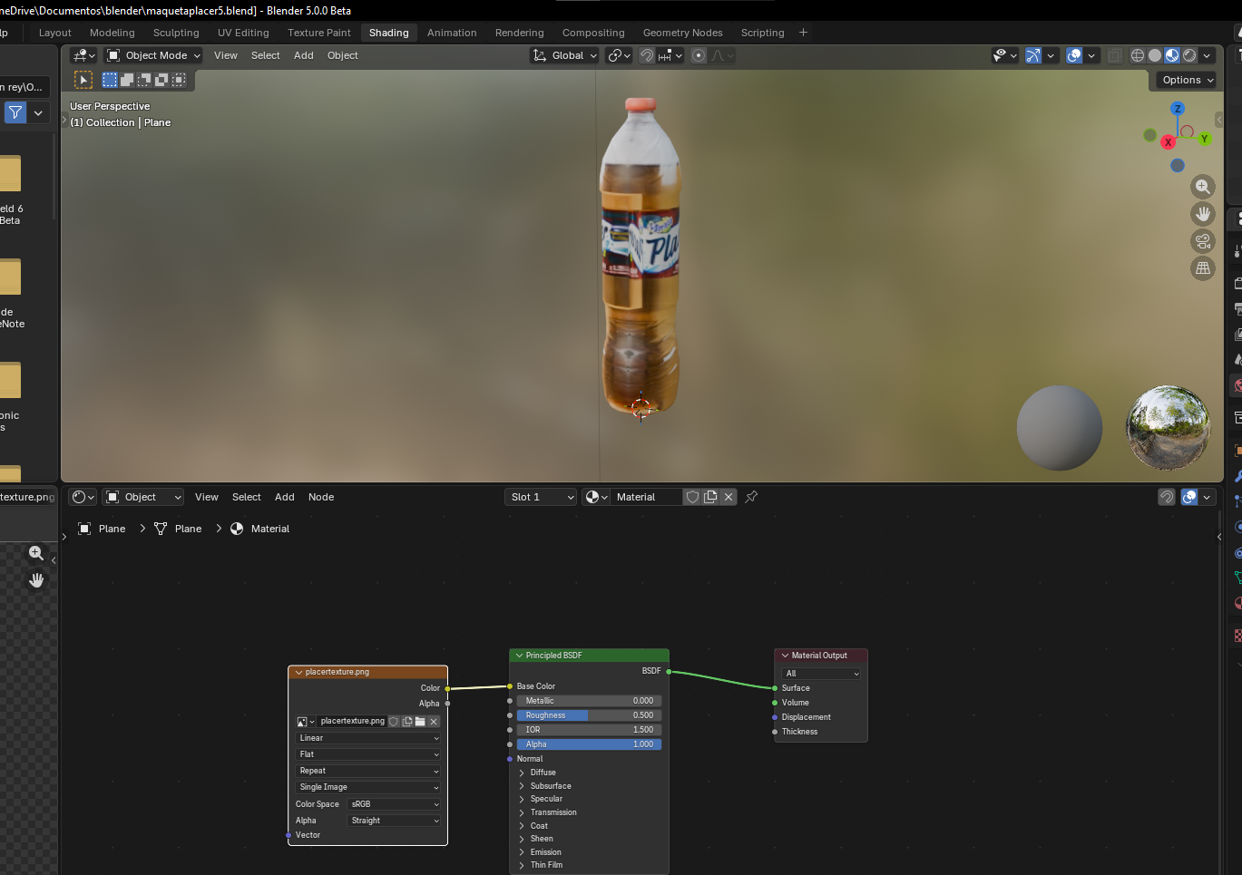Toggle the show gizmo button
The width and height of the screenshot is (1242, 875).
tap(1033, 55)
